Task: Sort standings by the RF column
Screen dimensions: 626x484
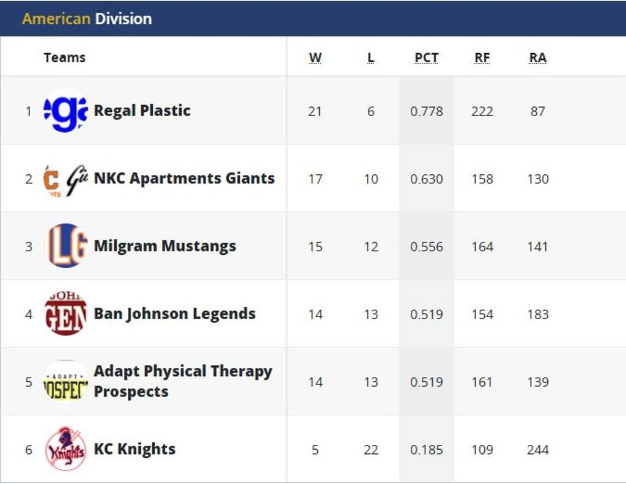Action: pyautogui.click(x=482, y=56)
